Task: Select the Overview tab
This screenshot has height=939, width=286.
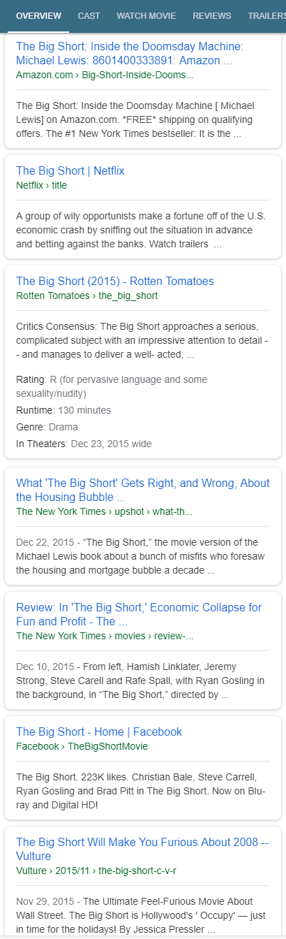Action: [x=38, y=15]
